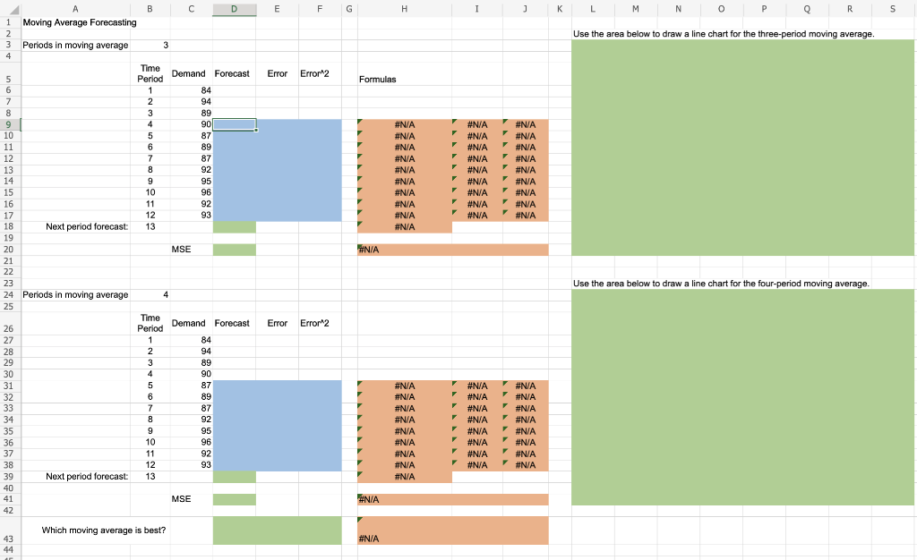Click the green three-period chart area

click(742, 148)
